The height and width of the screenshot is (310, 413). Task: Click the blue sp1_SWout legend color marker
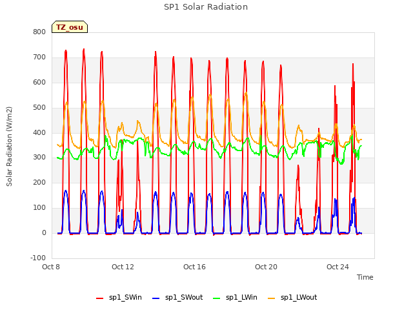pos(156,298)
